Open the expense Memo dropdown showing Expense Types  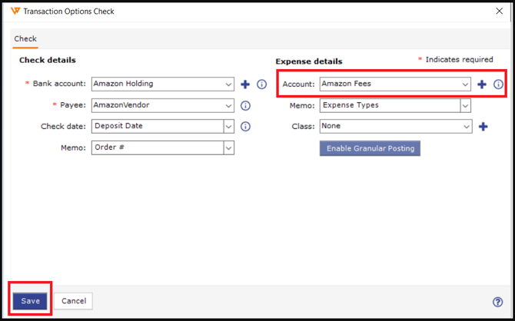[x=465, y=105]
